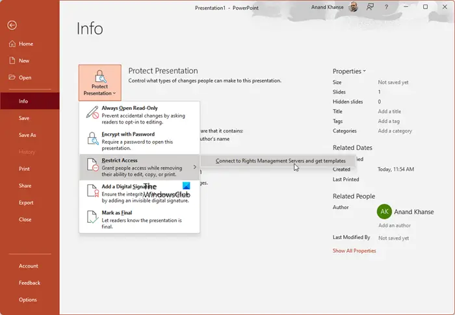The image size is (455, 315).
Task: Click the 'Not saved yet' Last Modified By value
Action: pyautogui.click(x=394, y=238)
